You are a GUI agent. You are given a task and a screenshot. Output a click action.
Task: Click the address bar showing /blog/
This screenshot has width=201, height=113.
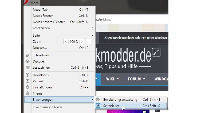click(x=132, y=20)
